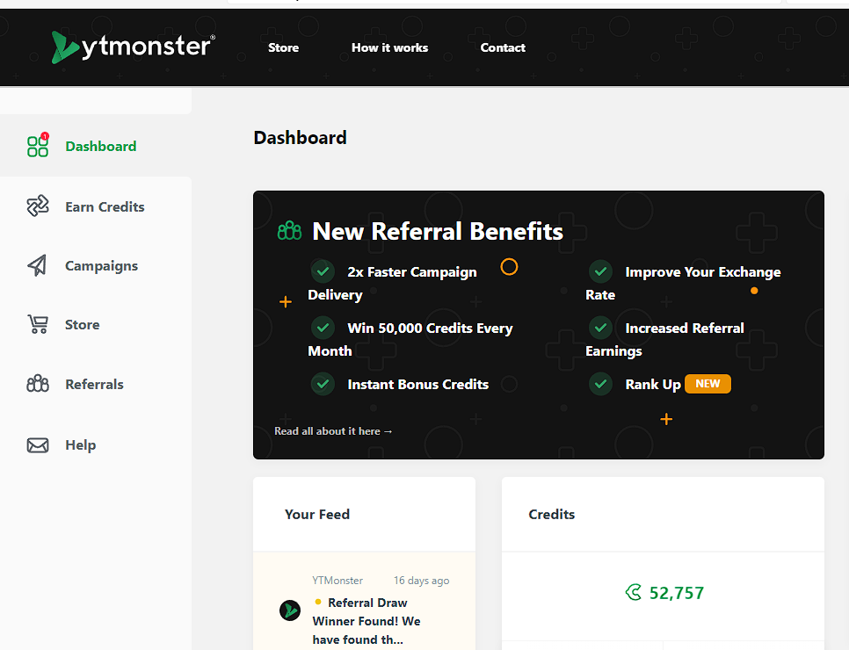This screenshot has width=849, height=650.
Task: Click checkmark next to Win 50,000 Credits
Action: [323, 328]
